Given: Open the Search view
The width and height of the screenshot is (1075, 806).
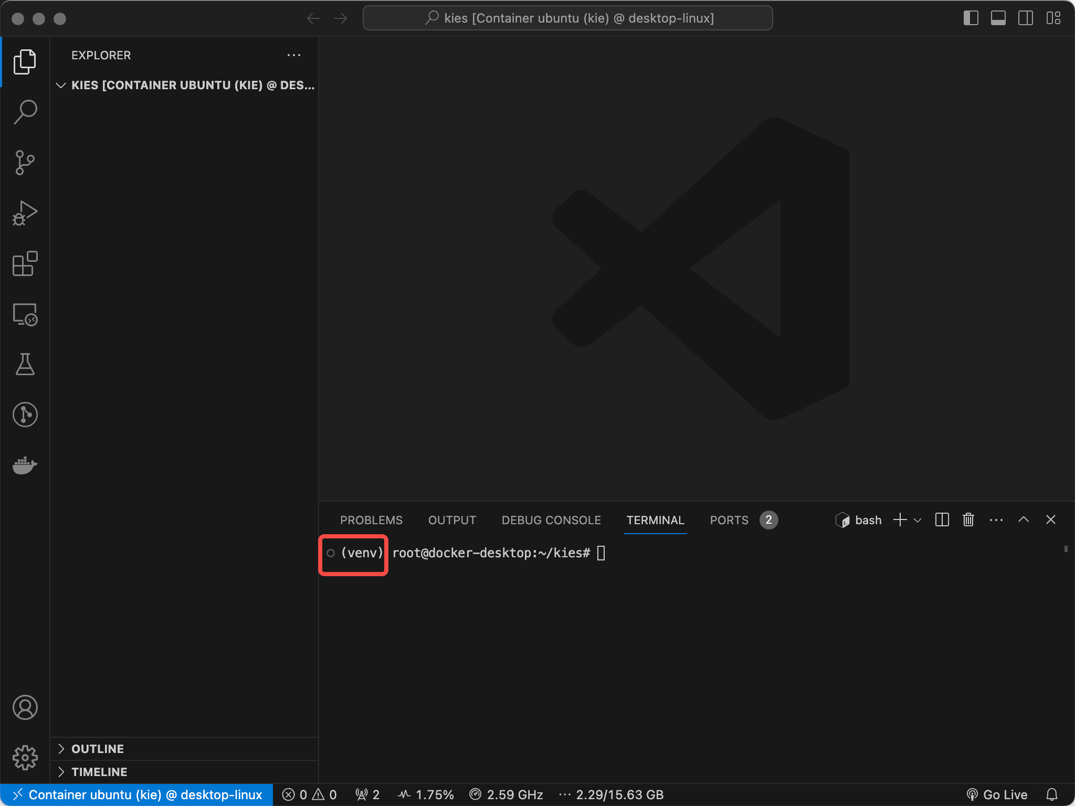Looking at the screenshot, I should click(x=24, y=111).
